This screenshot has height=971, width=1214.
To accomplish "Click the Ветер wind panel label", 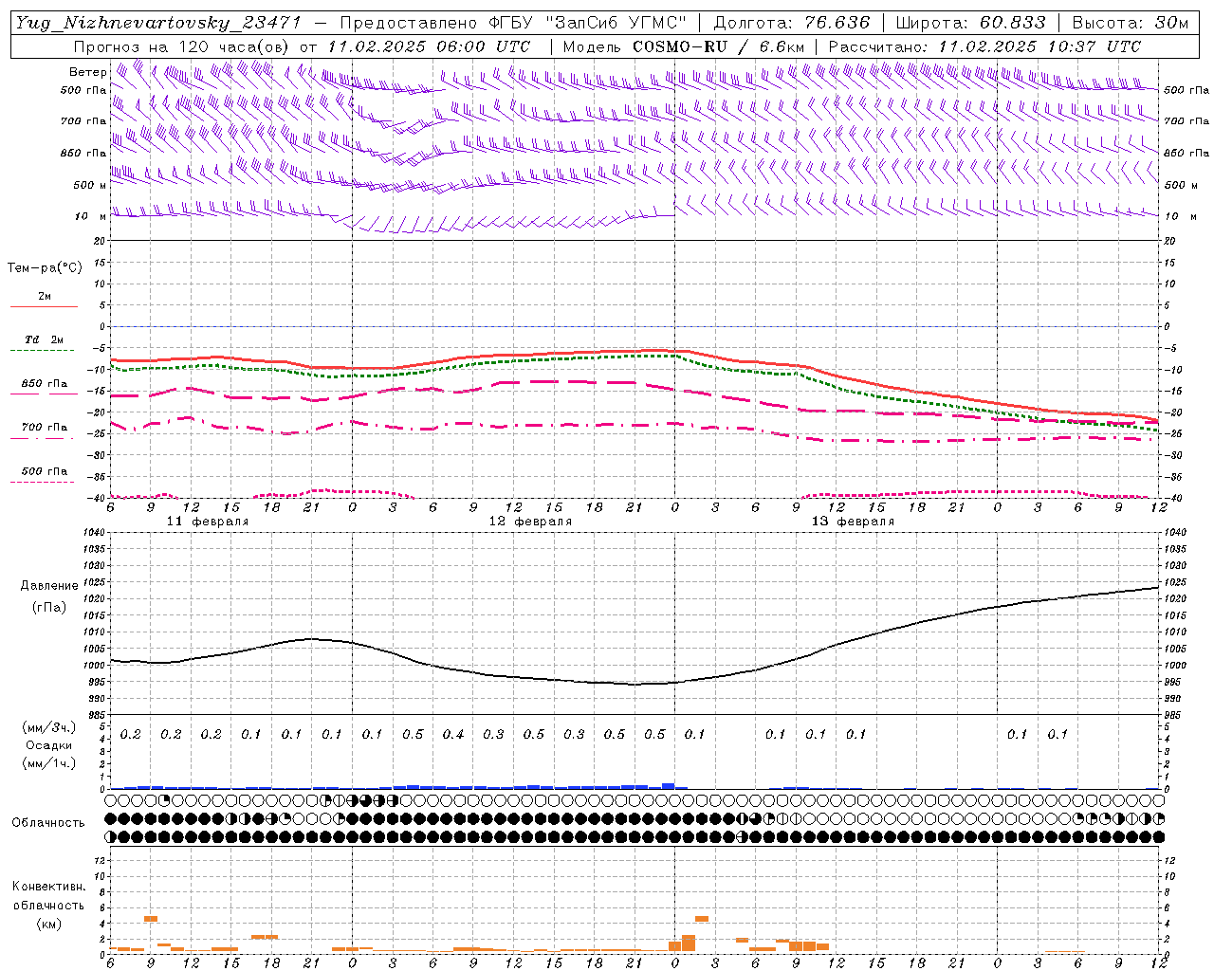I will 88,72.
